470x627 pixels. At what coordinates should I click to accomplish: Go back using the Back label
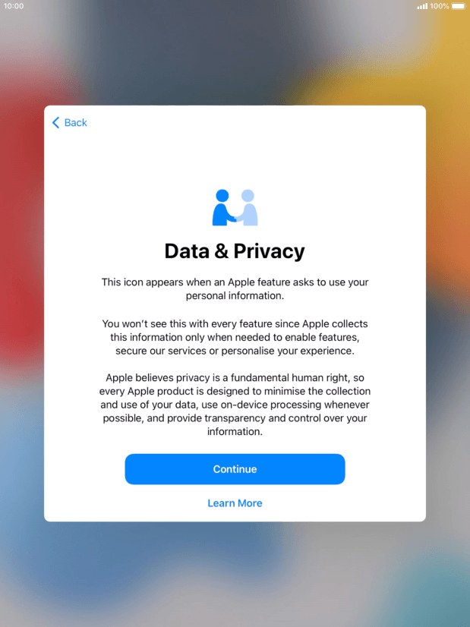(76, 122)
